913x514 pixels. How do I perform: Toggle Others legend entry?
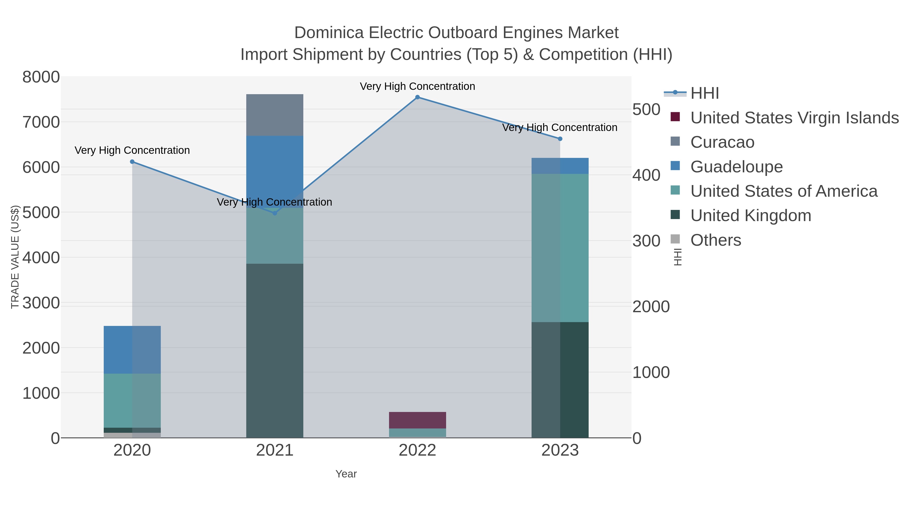706,240
